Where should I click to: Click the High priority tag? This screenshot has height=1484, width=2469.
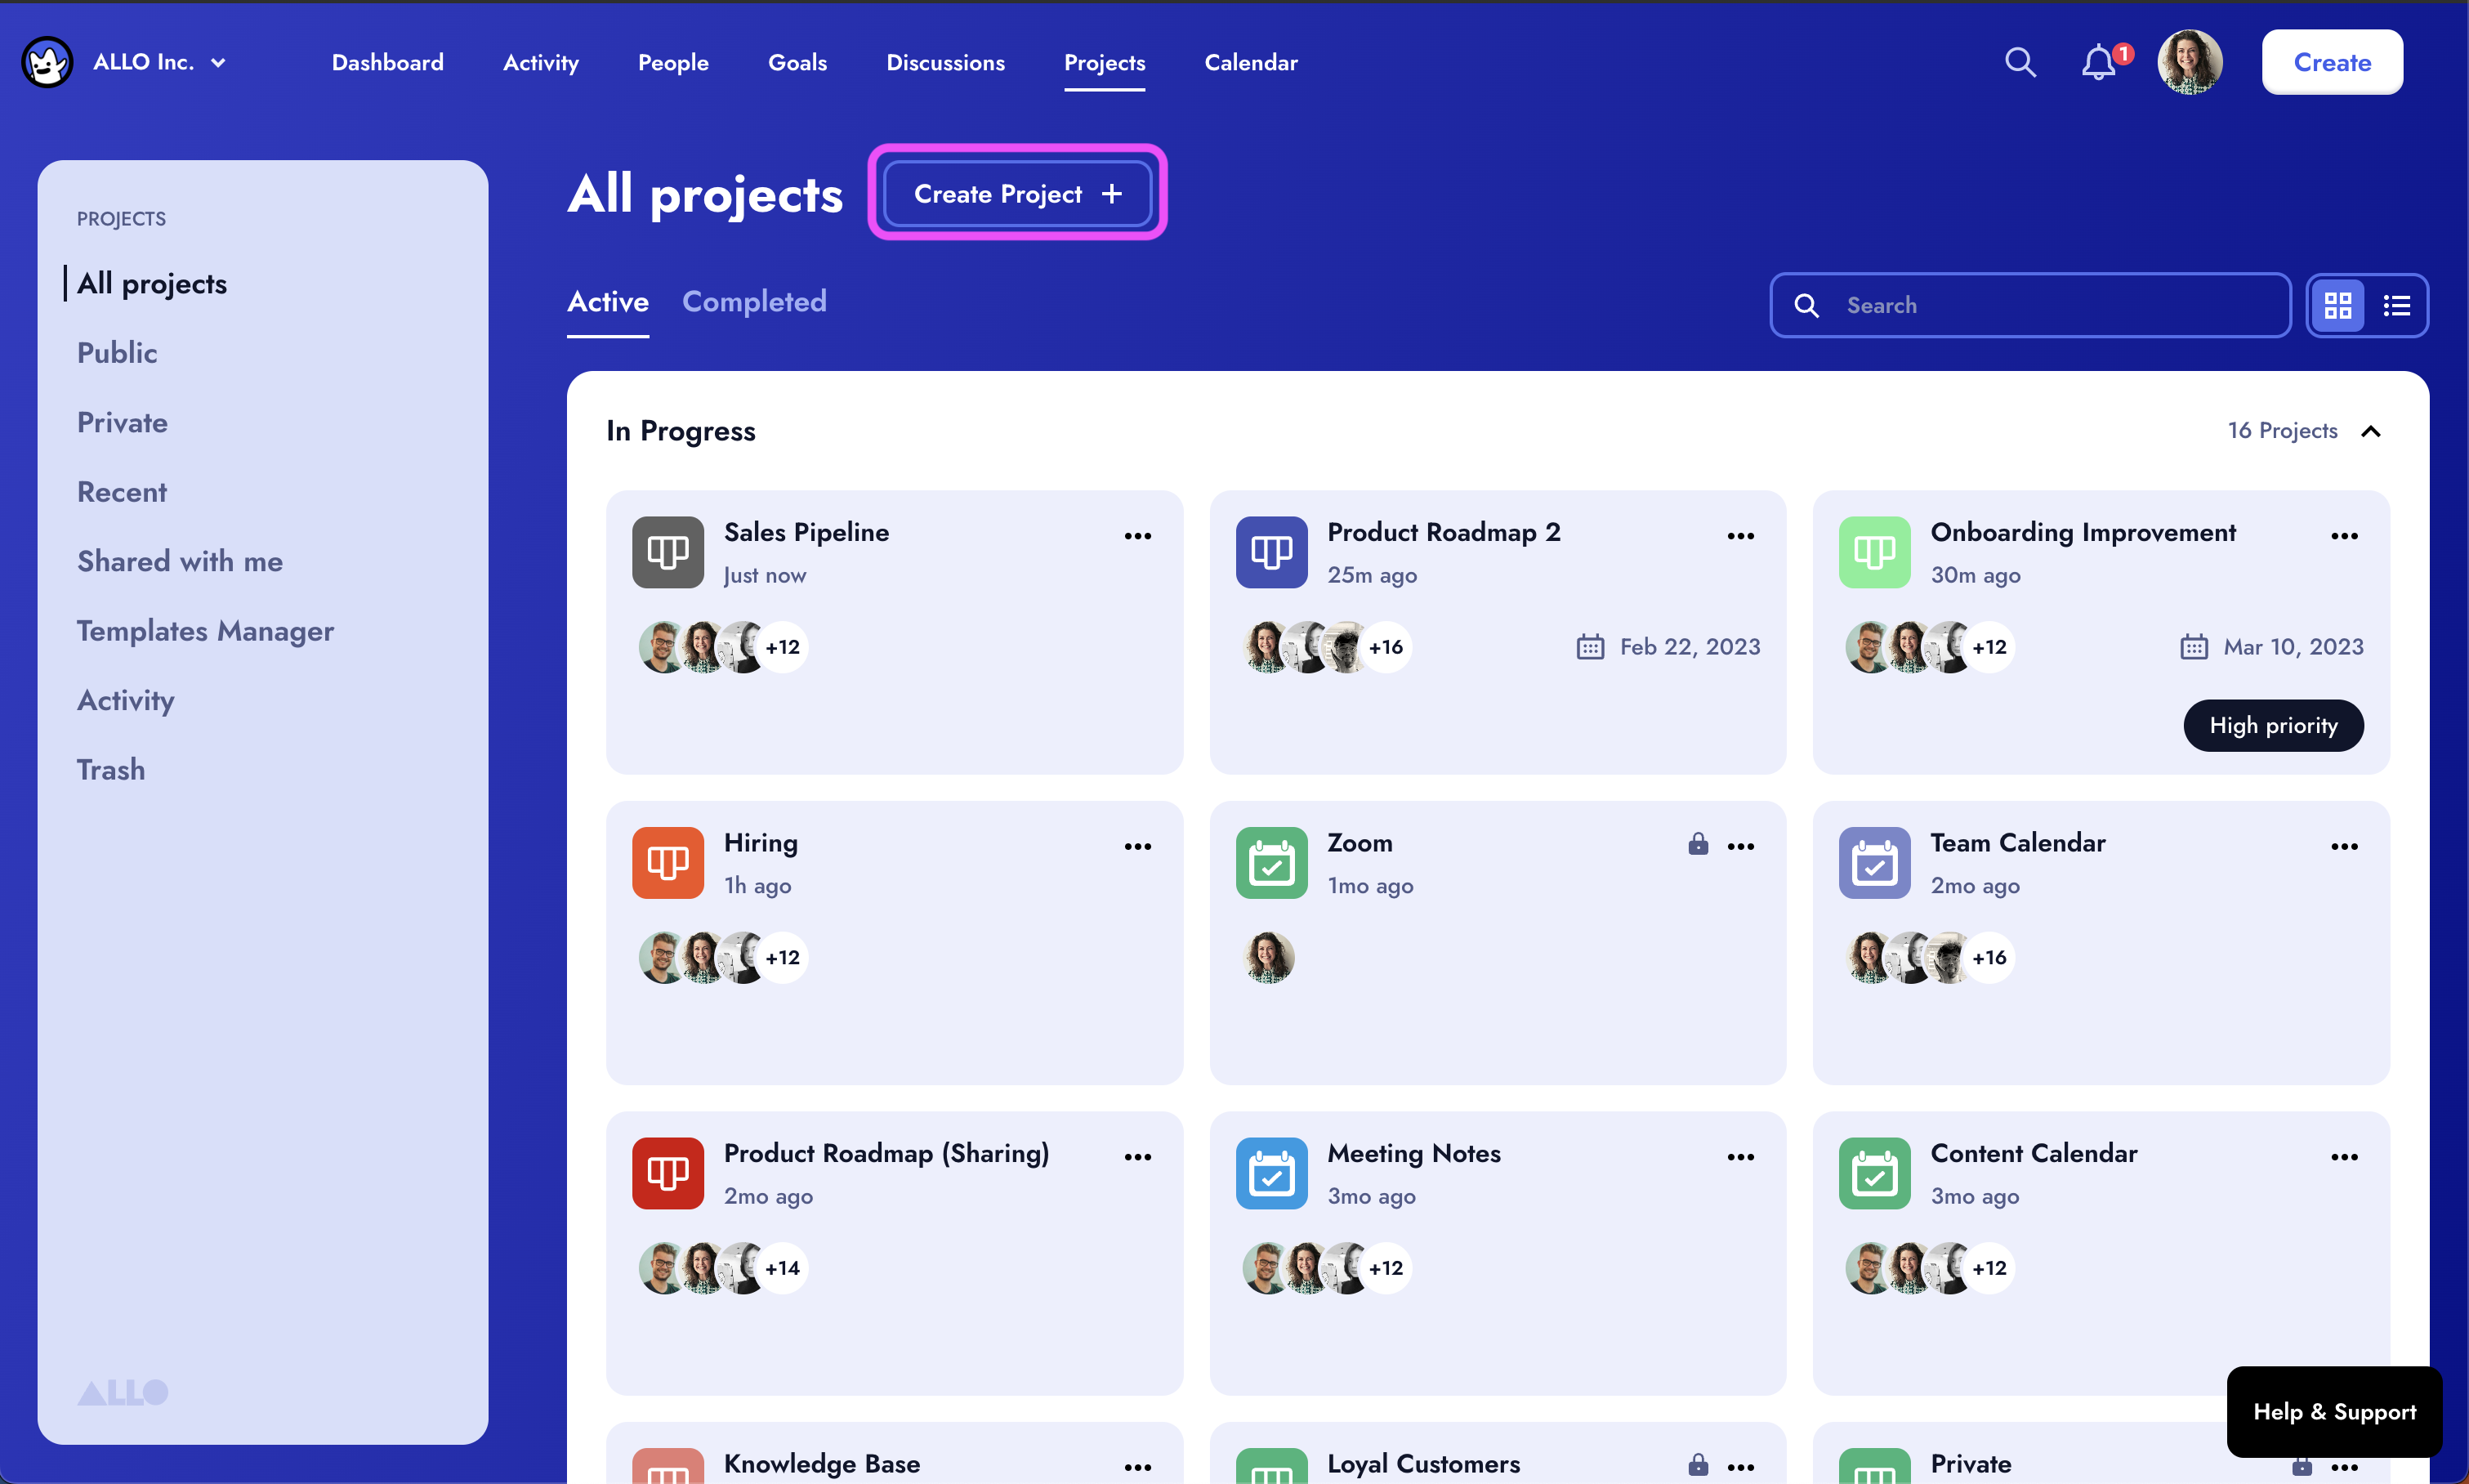click(x=2272, y=725)
